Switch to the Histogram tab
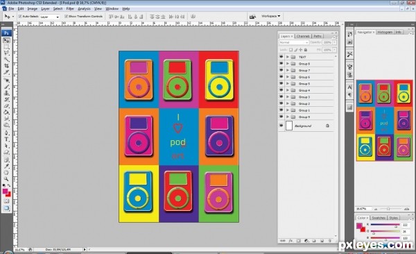Screen dimensions: 416x254 [385, 32]
